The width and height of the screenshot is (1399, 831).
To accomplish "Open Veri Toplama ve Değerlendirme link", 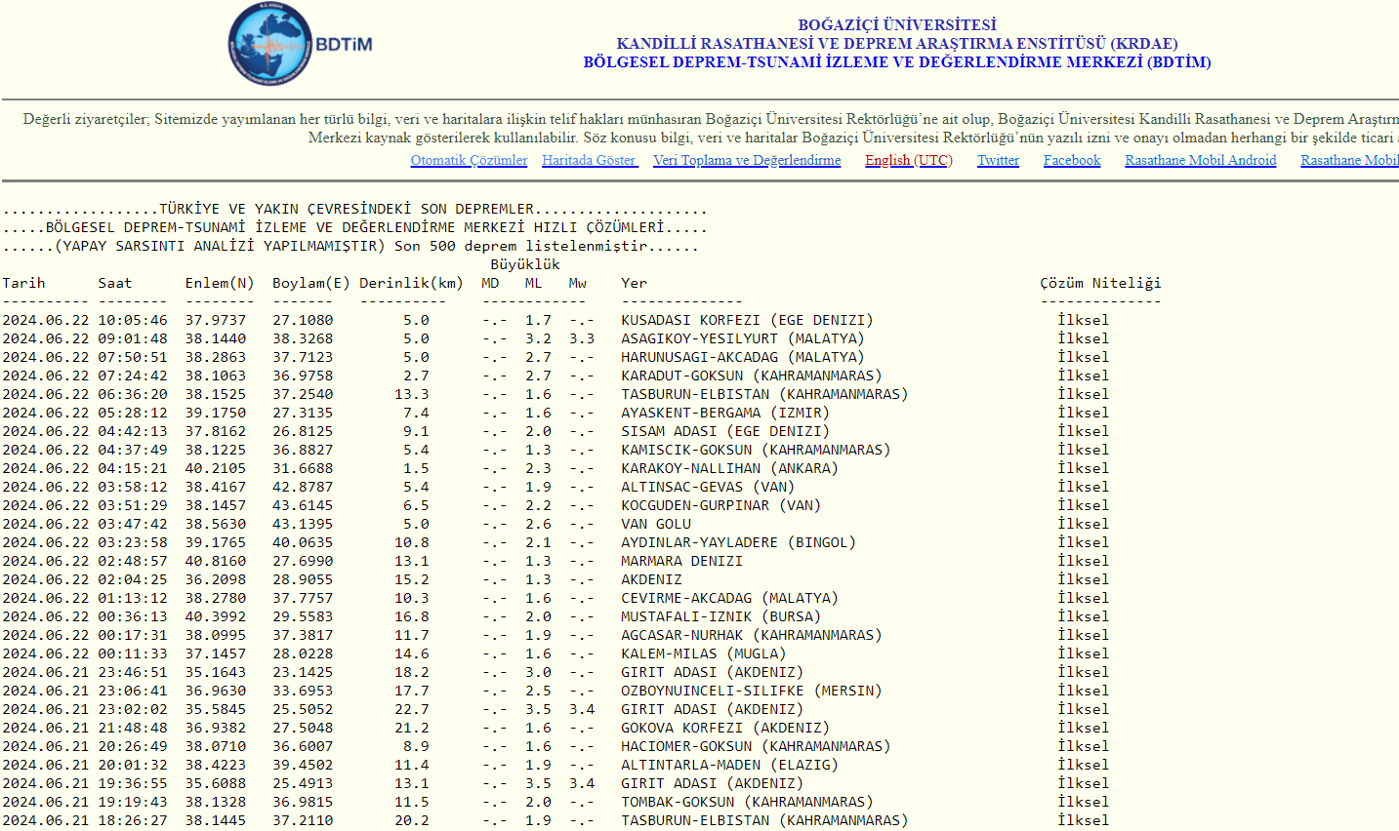I will 747,160.
